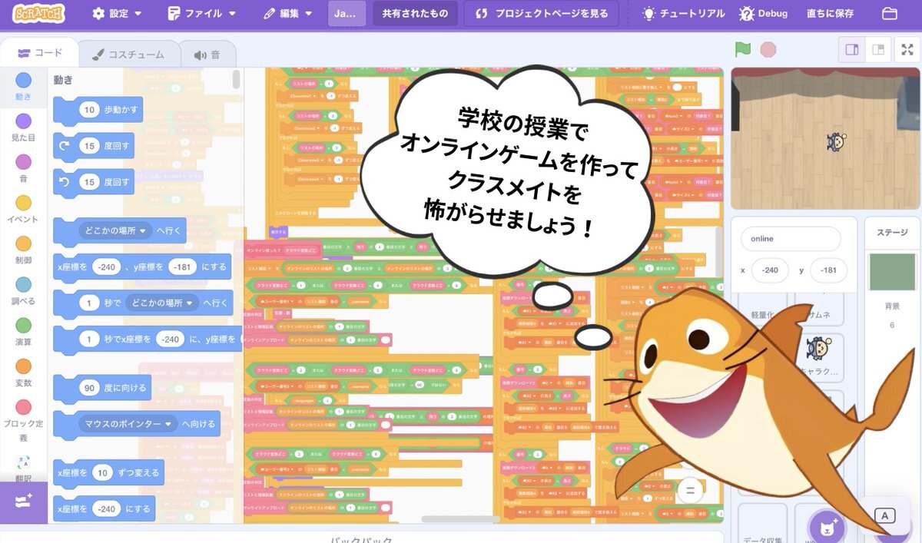Click the Scratch logo
This screenshot has width=922, height=543.
(x=38, y=13)
